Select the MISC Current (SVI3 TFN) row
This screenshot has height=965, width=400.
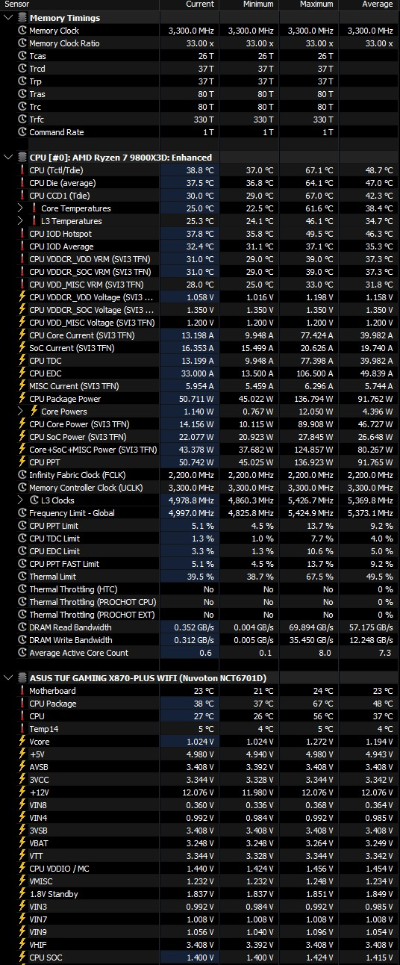point(200,386)
